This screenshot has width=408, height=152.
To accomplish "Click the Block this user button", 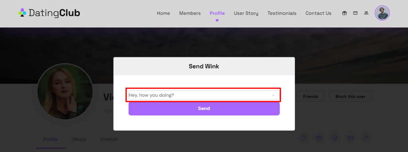I will (x=350, y=96).
